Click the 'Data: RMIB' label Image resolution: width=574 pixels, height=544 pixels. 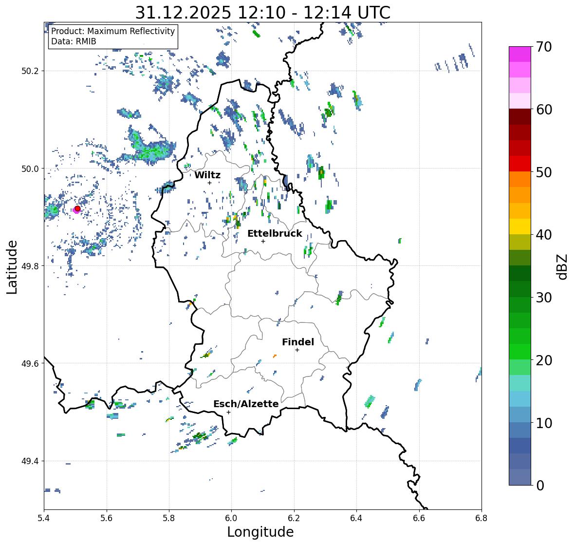pyautogui.click(x=74, y=41)
